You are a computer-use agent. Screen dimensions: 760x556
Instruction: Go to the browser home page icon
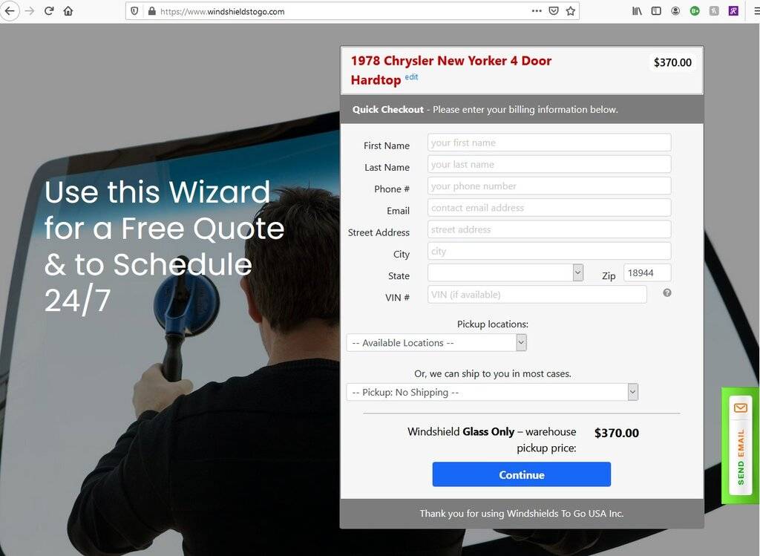[68, 10]
